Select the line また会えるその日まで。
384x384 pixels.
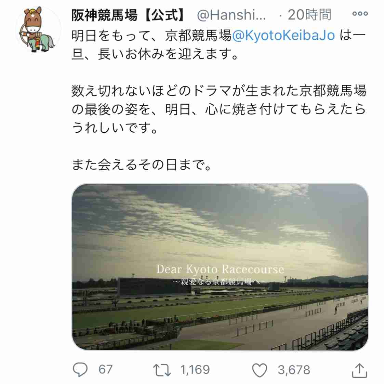tap(142, 164)
